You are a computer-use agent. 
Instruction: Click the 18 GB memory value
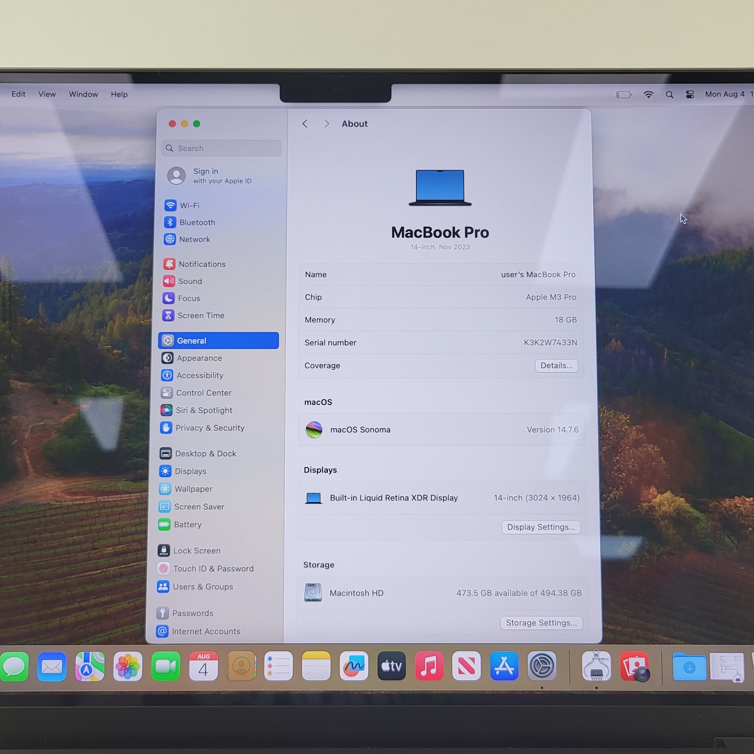tap(566, 320)
